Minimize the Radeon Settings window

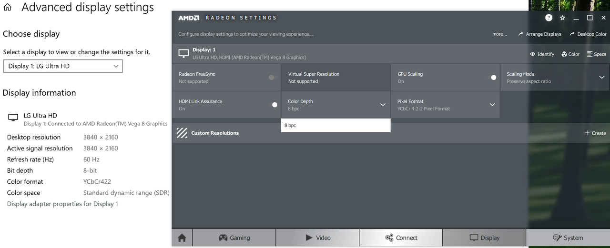tap(576, 18)
